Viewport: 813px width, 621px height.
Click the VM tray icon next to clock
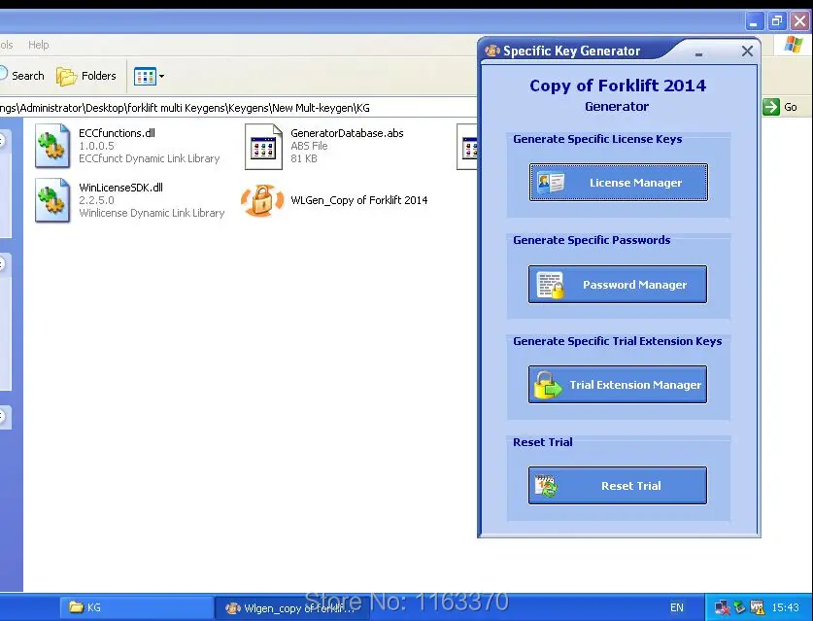point(757,607)
